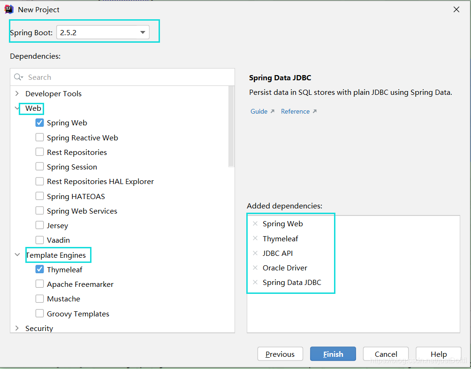The width and height of the screenshot is (471, 369).
Task: Uncheck the Thymeleaf dependency checkbox
Action: point(40,269)
